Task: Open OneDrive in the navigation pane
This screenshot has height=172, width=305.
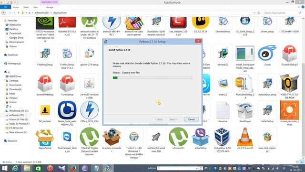Action: (12, 55)
